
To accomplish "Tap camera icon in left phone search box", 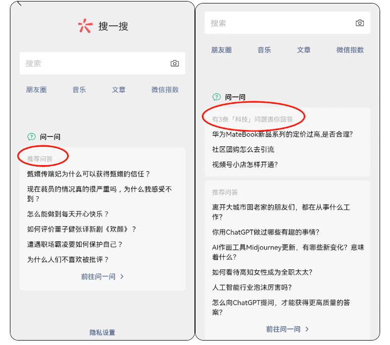I will tap(175, 63).
